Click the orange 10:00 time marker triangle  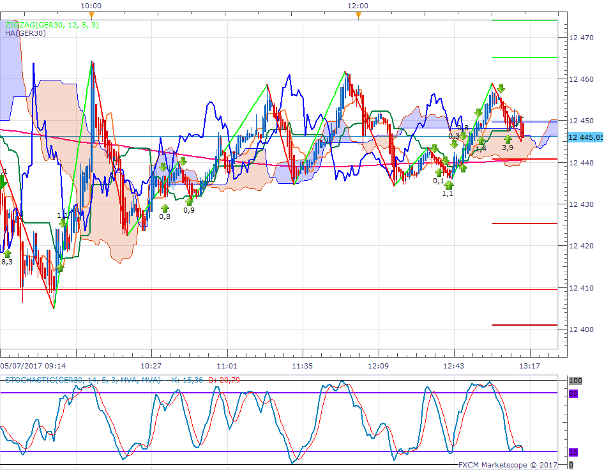click(x=91, y=14)
